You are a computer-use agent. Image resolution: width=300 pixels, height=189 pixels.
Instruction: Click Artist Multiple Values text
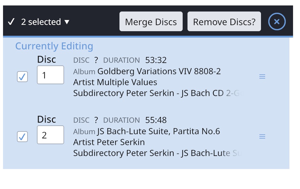[115, 82]
